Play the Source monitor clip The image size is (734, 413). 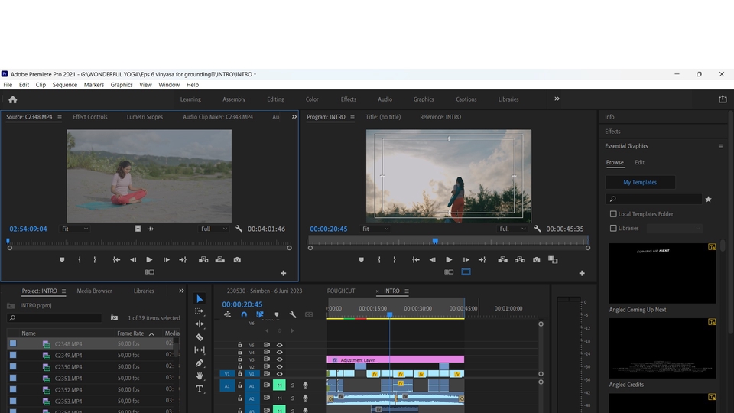coord(149,259)
